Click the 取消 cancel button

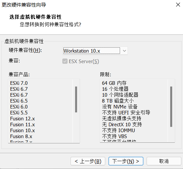[x=164, y=161]
